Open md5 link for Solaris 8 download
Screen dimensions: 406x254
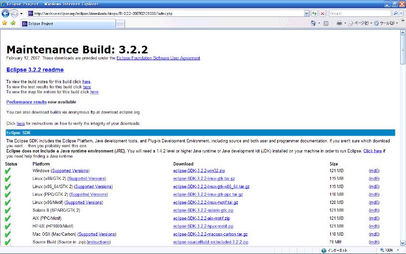click(x=374, y=210)
